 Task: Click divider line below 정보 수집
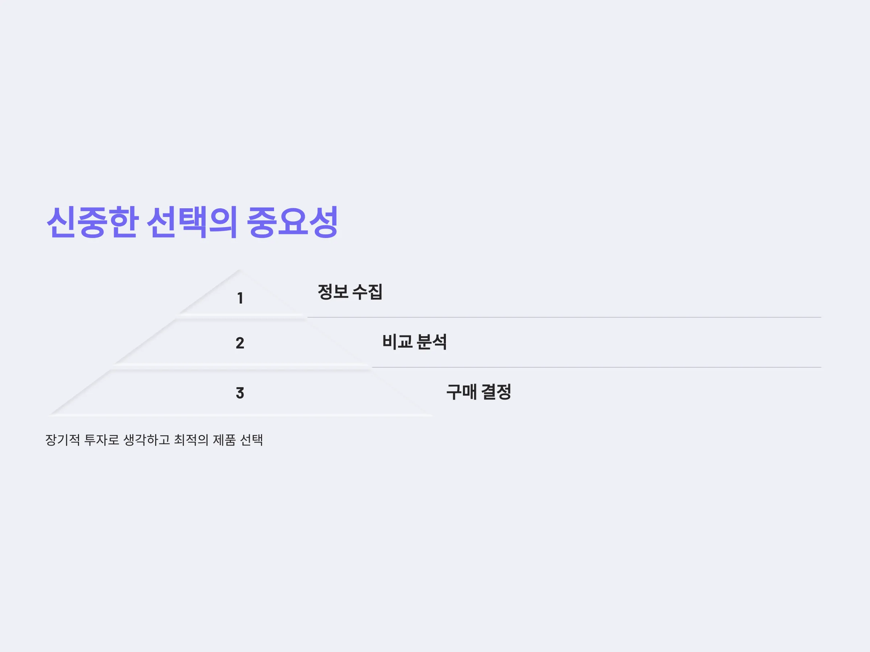[564, 317]
